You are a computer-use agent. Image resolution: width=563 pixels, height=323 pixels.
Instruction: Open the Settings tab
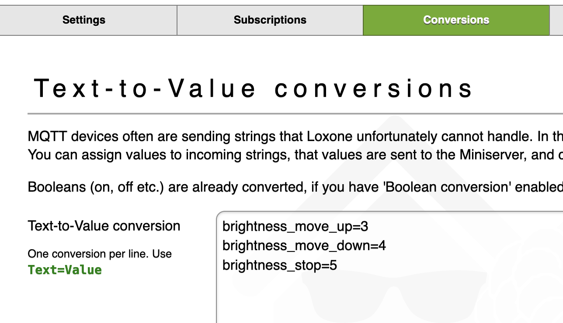pos(84,20)
